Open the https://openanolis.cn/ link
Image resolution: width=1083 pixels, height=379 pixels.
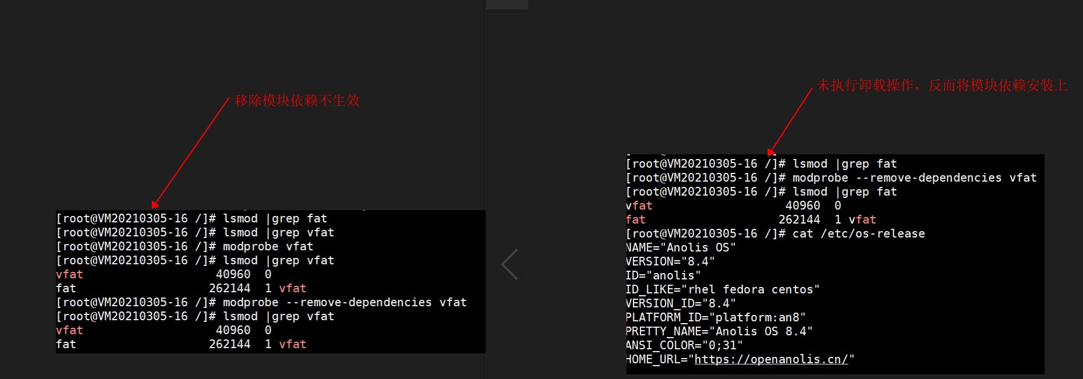[771, 359]
